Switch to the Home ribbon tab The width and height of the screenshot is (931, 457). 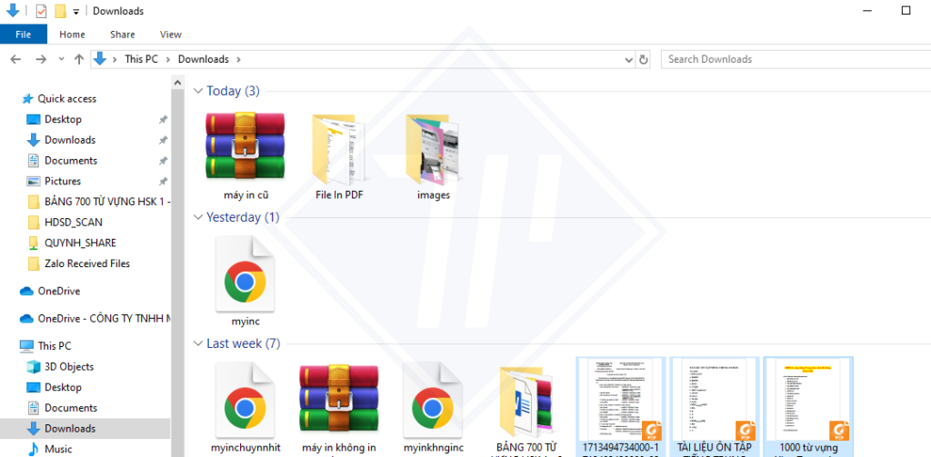coord(72,35)
